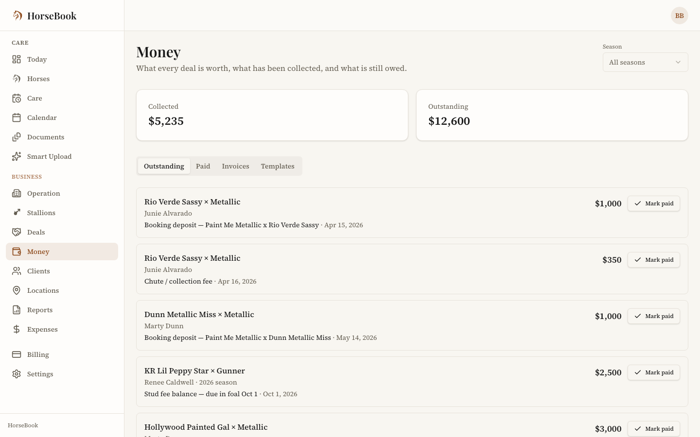
Task: Mark paid the Chute / collection fee
Action: (x=653, y=260)
